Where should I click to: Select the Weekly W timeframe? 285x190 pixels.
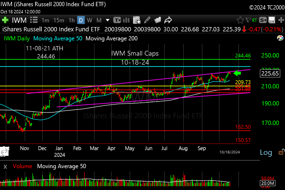pos(89,20)
